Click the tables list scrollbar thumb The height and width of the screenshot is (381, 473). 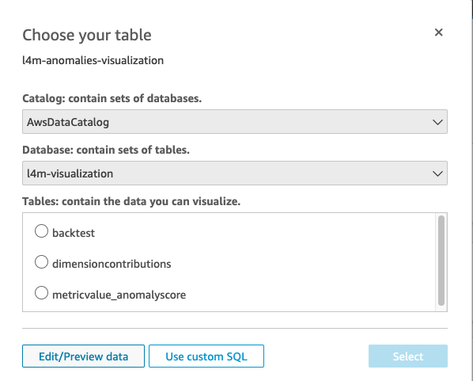pos(441,261)
